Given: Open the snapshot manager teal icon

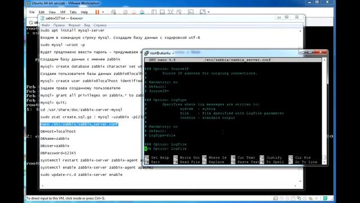Looking at the screenshot, I should tap(142, 12).
